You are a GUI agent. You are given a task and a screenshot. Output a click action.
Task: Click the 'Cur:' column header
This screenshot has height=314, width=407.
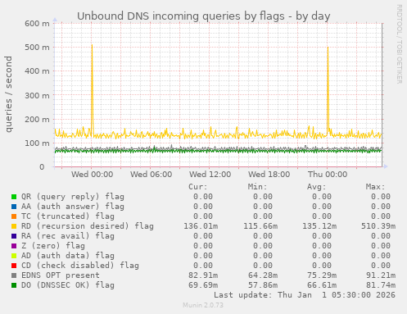tap(198, 187)
